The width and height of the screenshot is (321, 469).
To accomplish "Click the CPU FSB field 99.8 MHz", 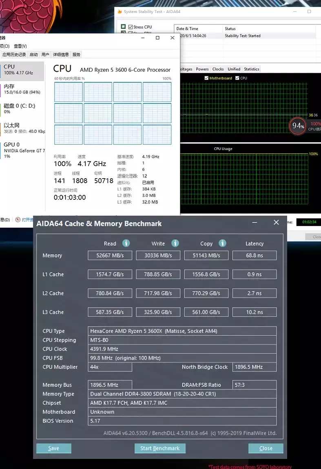I will click(182, 358).
